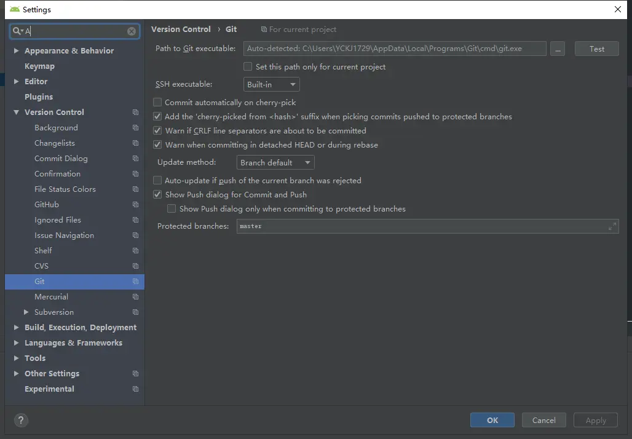Screen dimensions: 632x439
Task: Click the project icon next to Commit Dialog
Action: (135, 159)
